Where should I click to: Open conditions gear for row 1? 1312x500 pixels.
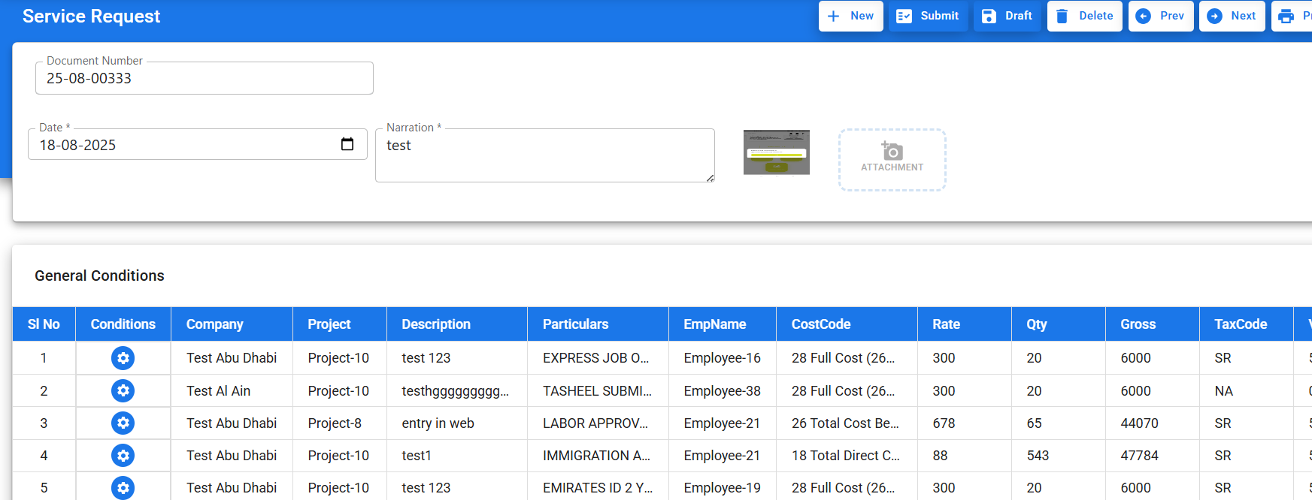click(x=123, y=358)
